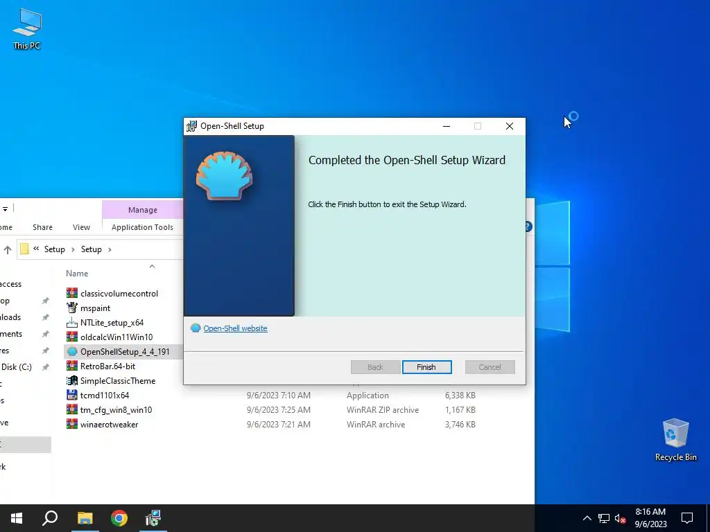The height and width of the screenshot is (532, 710).
Task: Open the Open-Shell website link
Action: pyautogui.click(x=235, y=328)
